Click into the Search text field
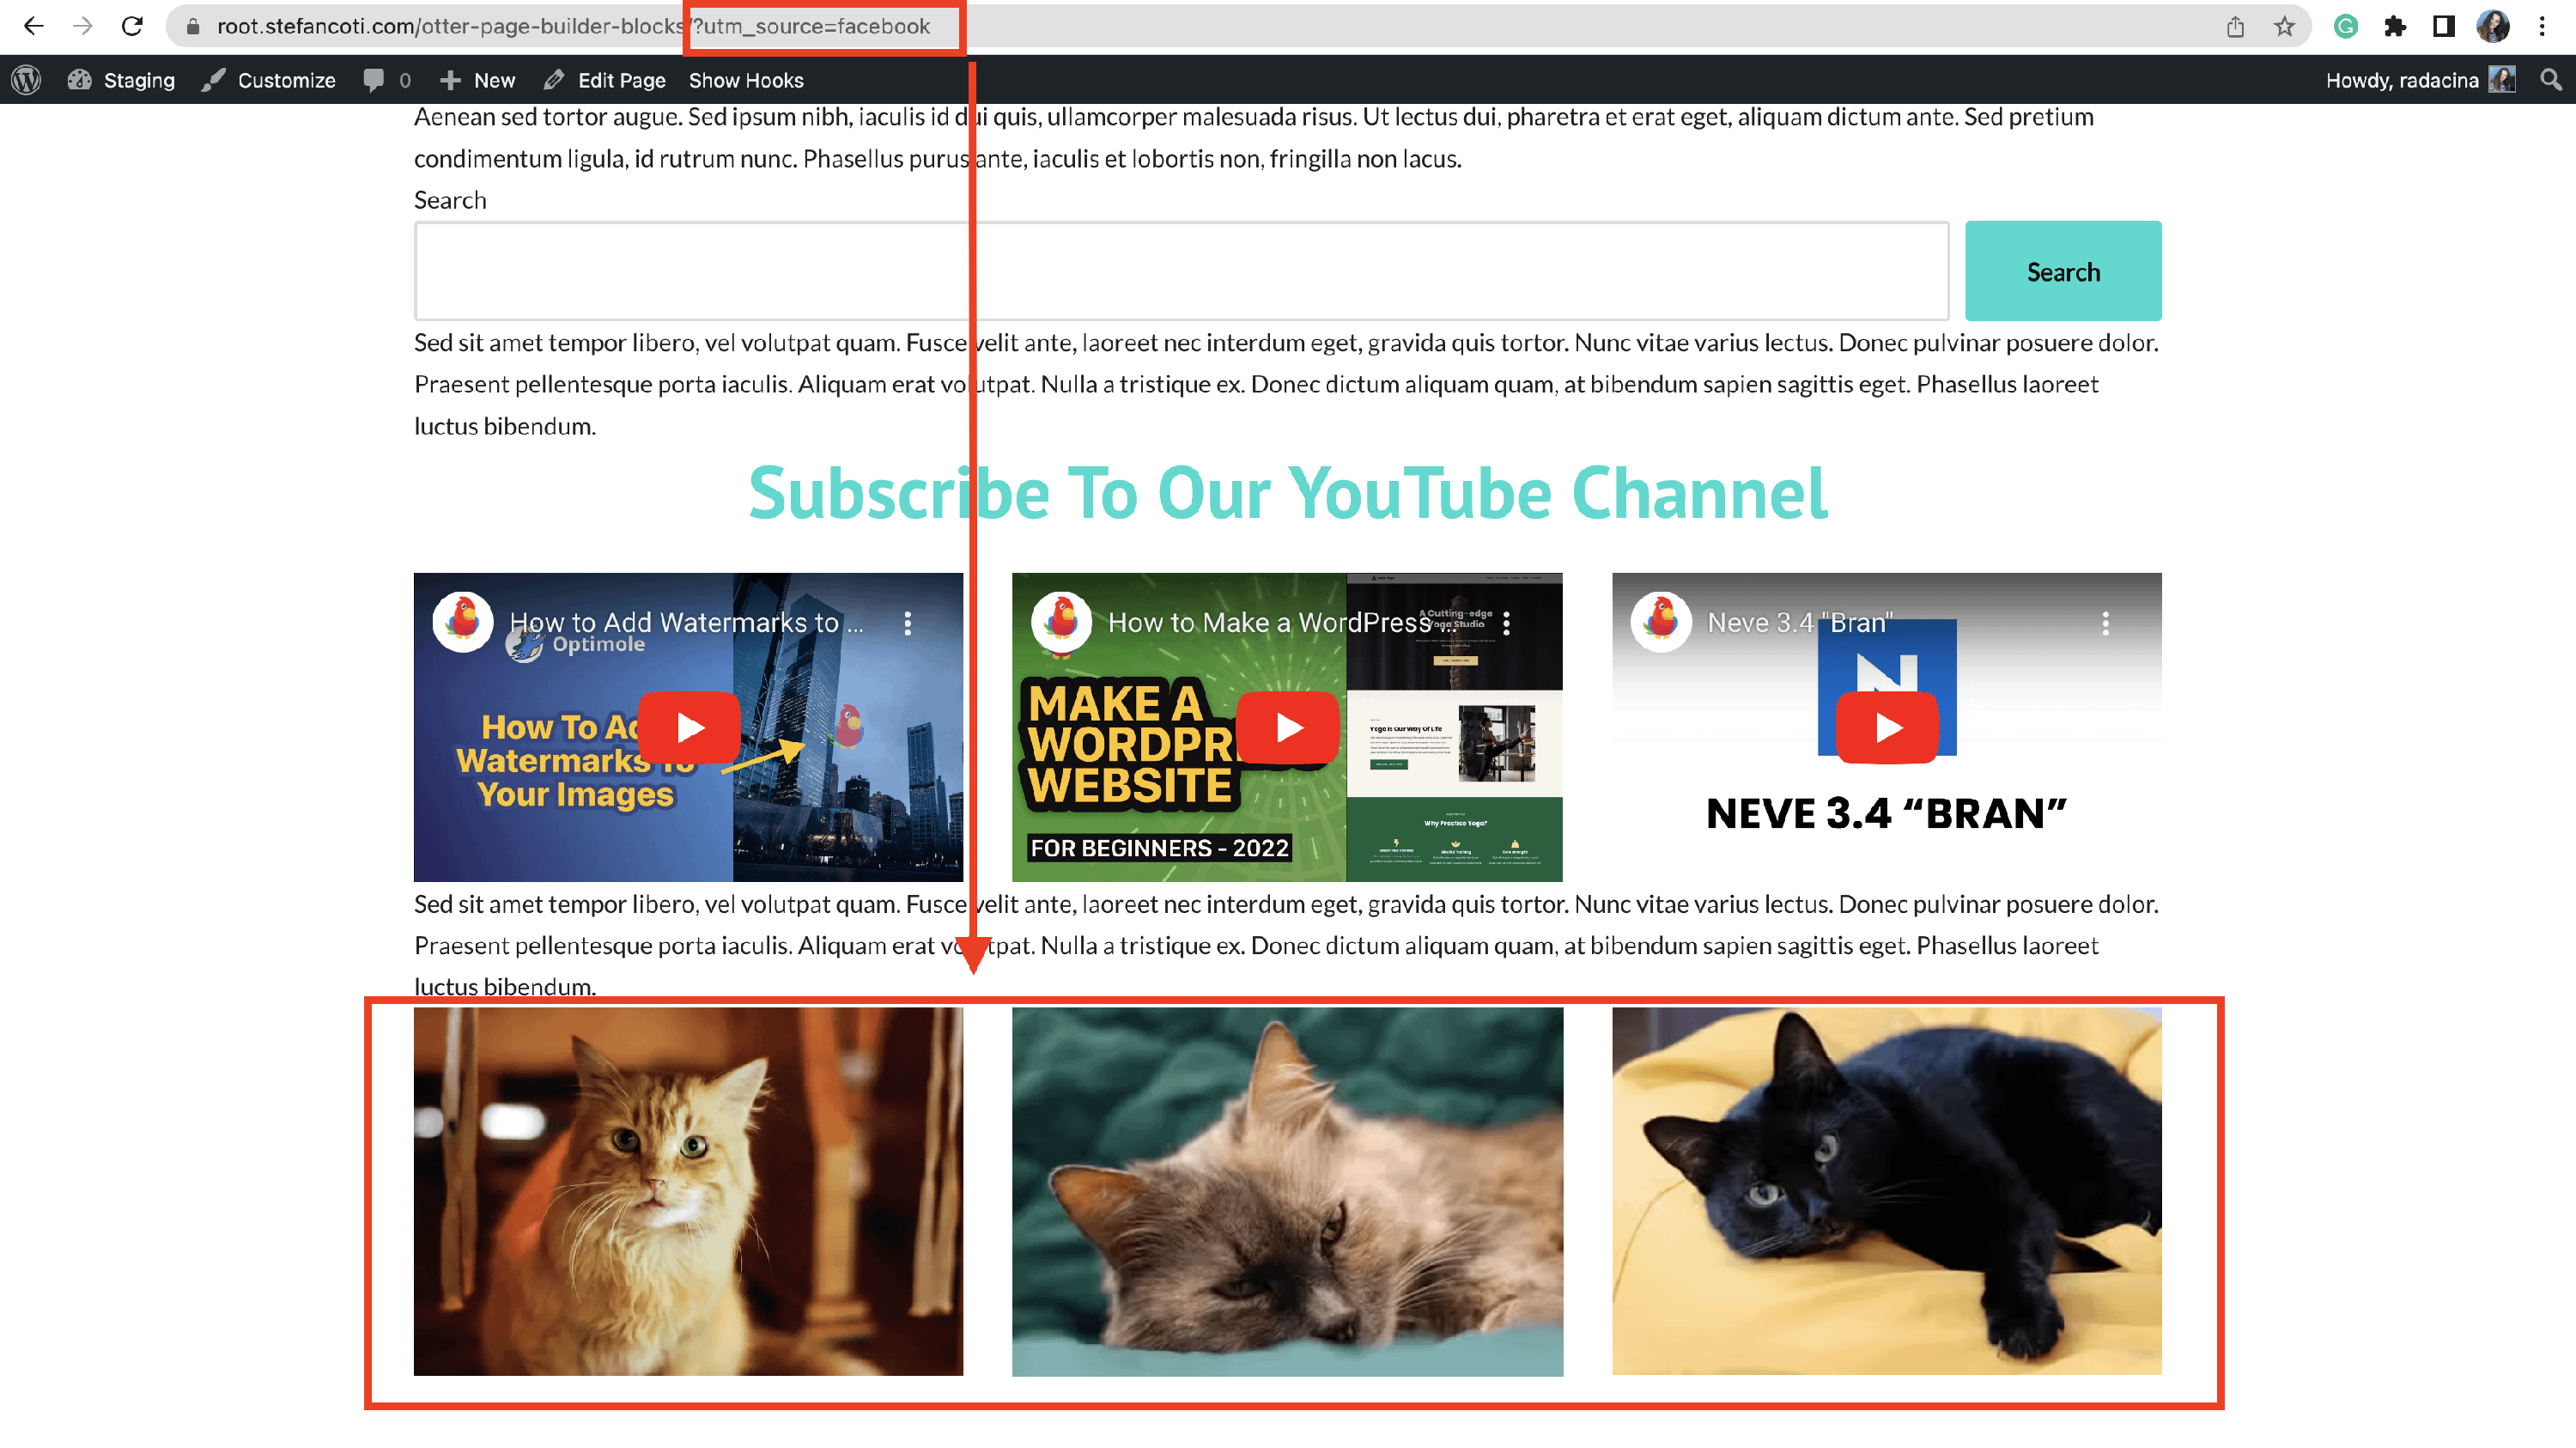The width and height of the screenshot is (2576, 1448). (x=1180, y=271)
